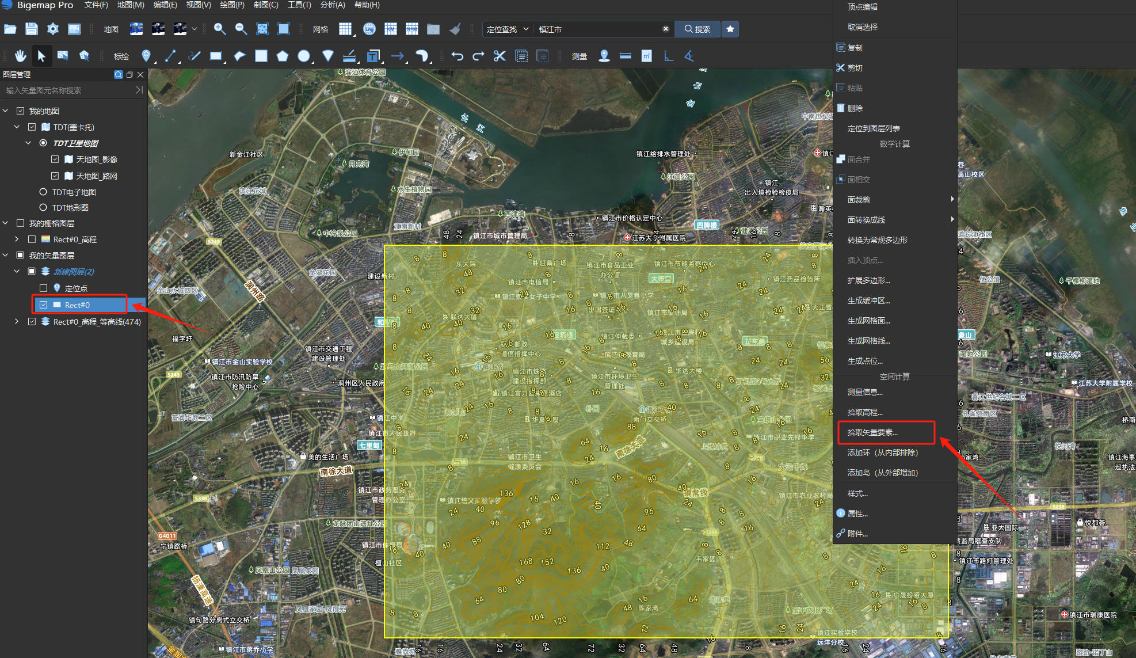
Task: Click the save disk icon
Action: [x=32, y=29]
